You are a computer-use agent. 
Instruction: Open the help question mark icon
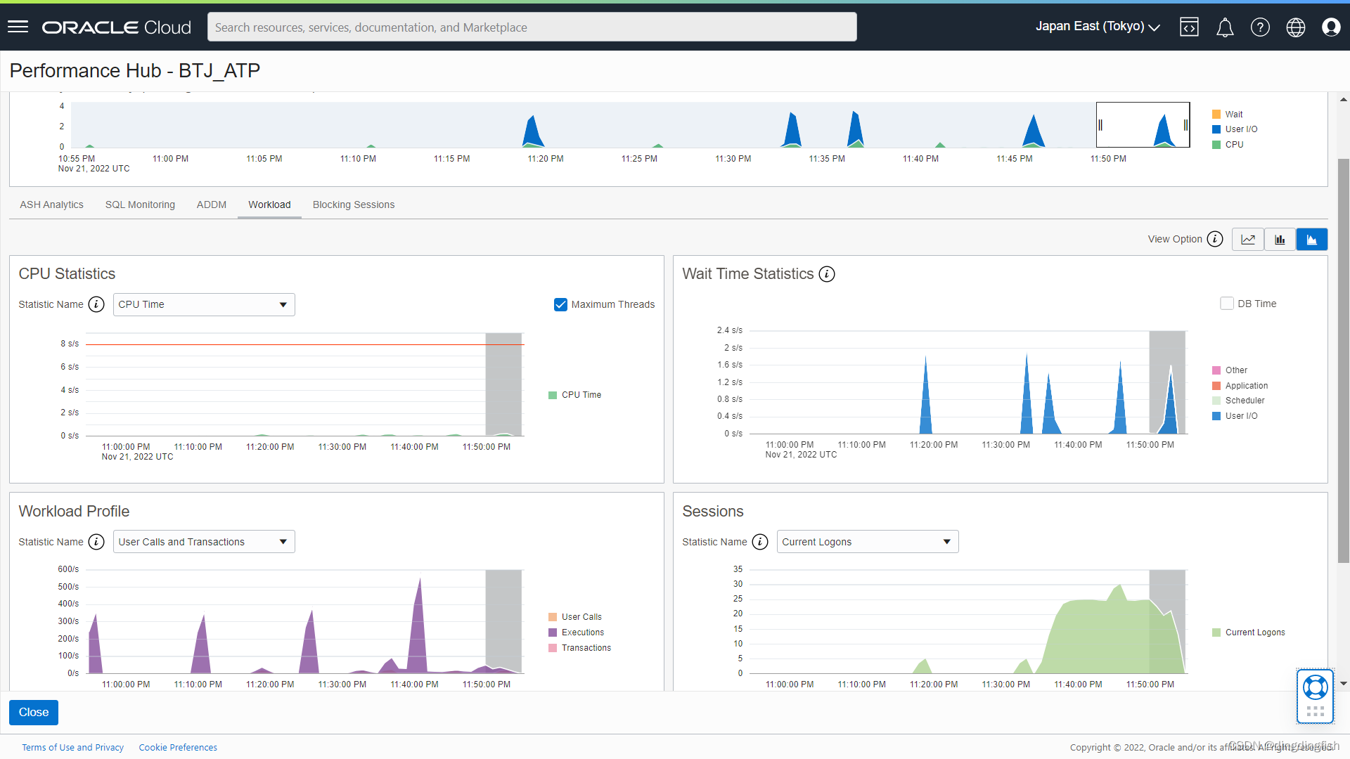pyautogui.click(x=1260, y=27)
